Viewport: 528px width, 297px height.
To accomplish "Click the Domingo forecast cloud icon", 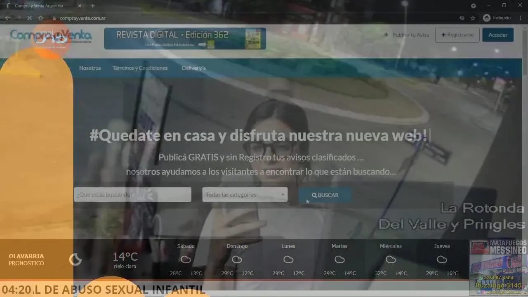I will click(x=237, y=259).
